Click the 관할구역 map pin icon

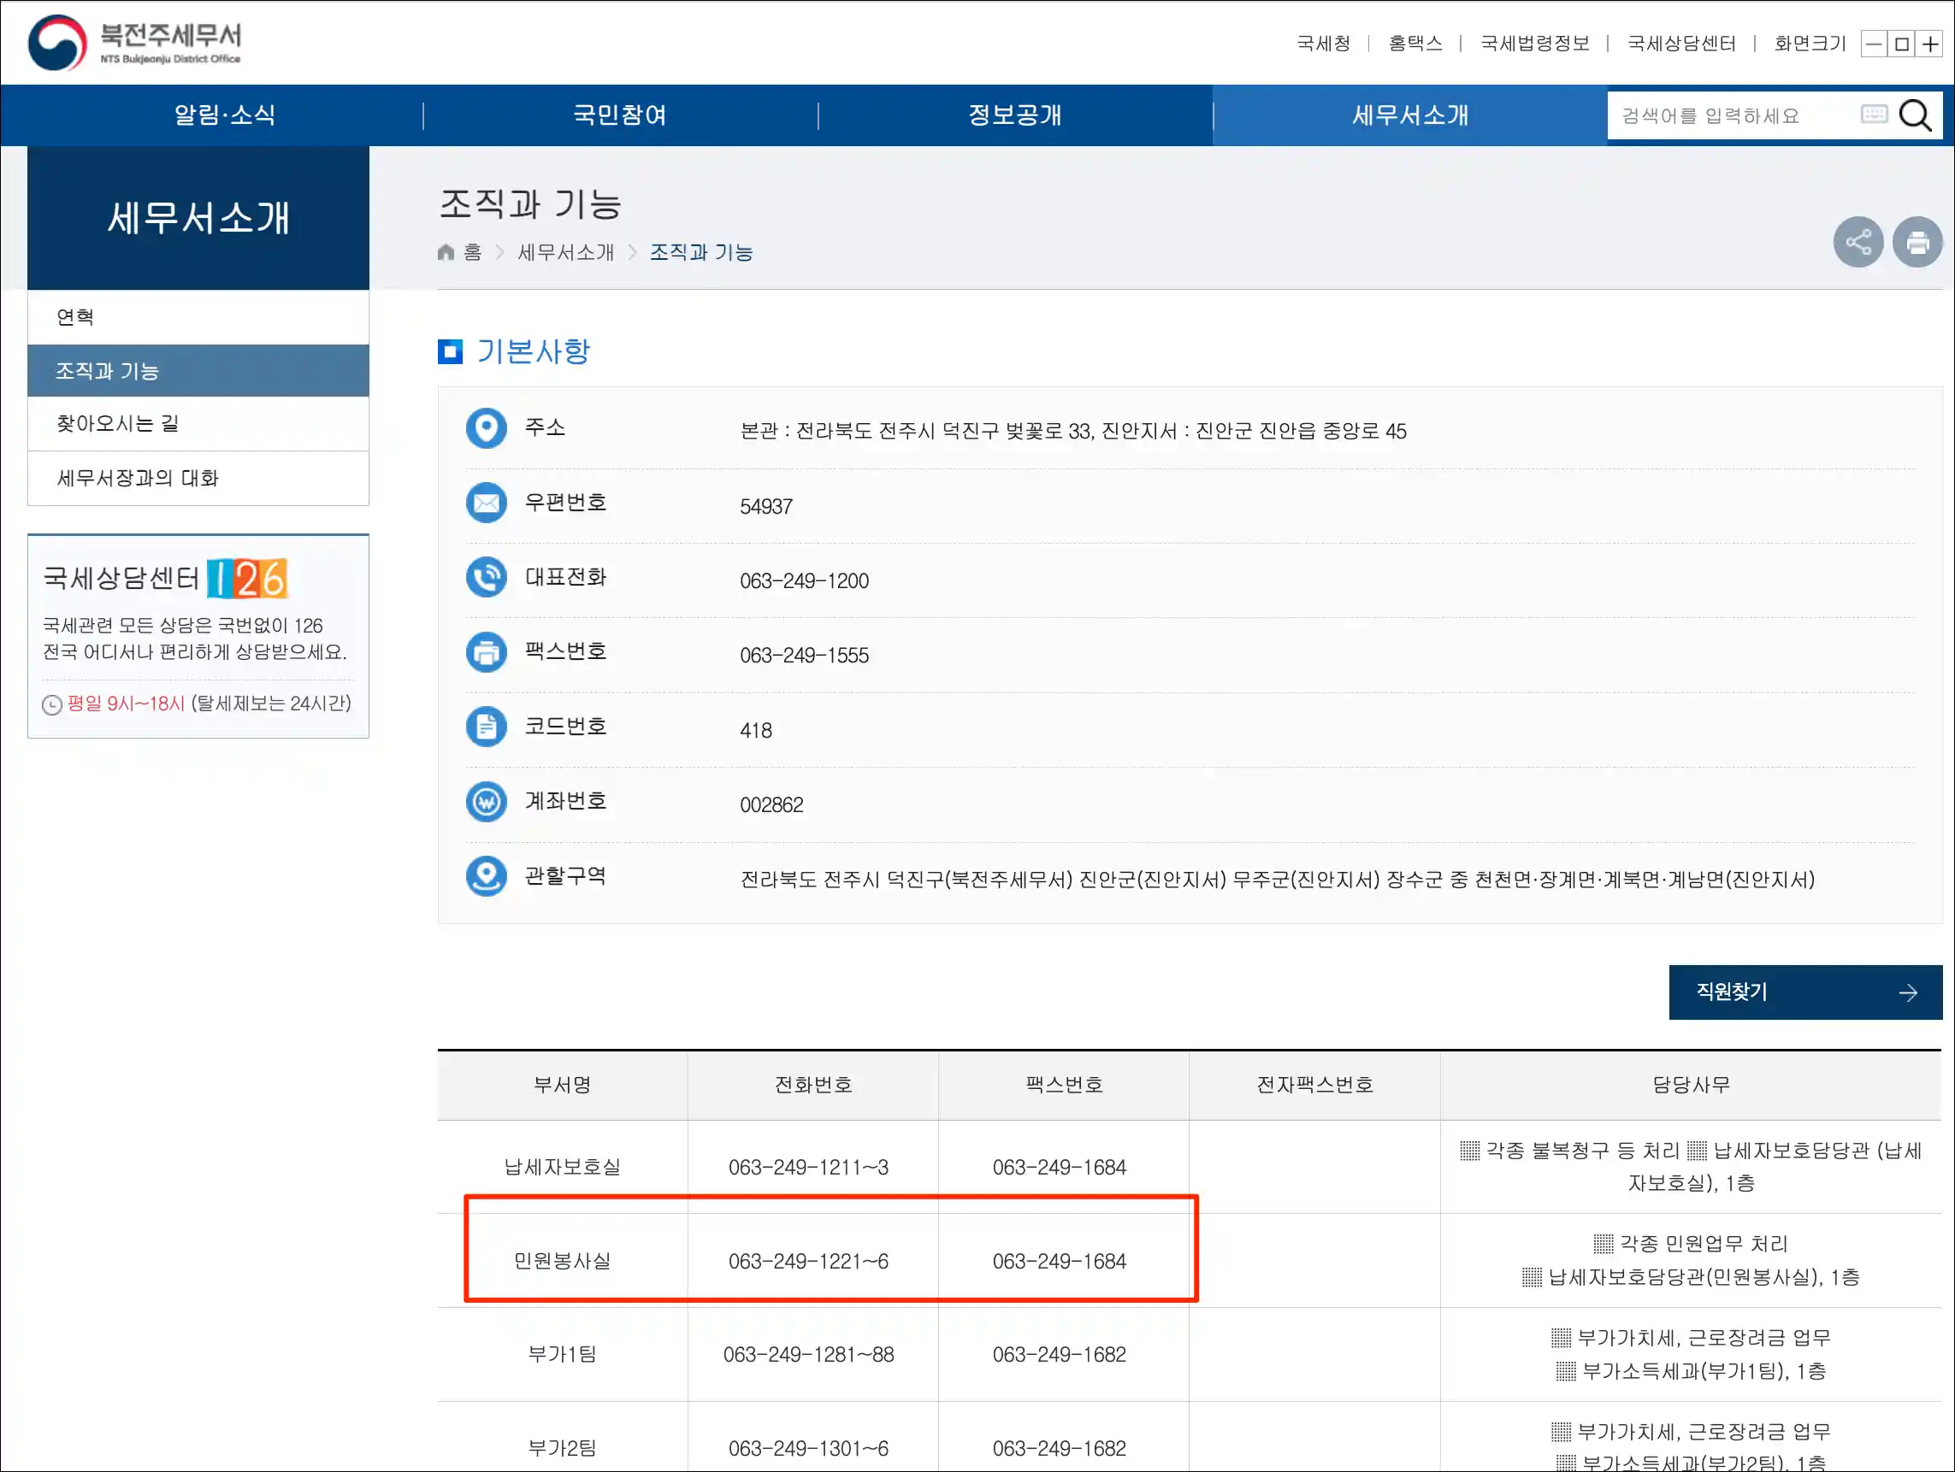pos(486,876)
